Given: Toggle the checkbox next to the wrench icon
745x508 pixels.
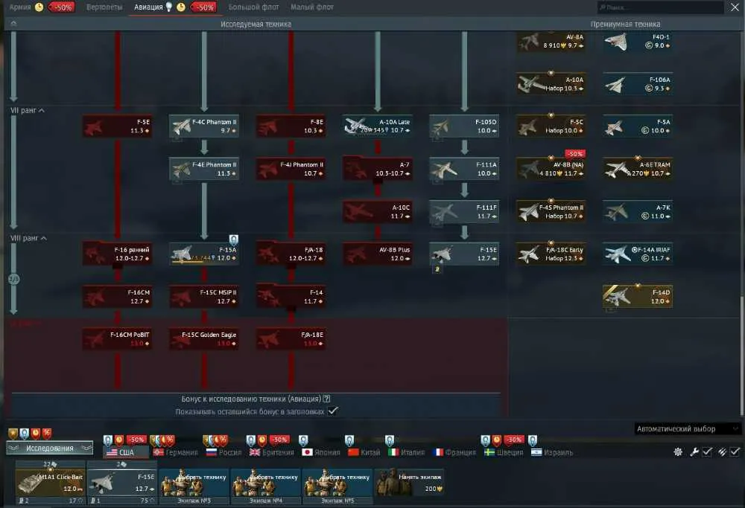Looking at the screenshot, I should 707,452.
